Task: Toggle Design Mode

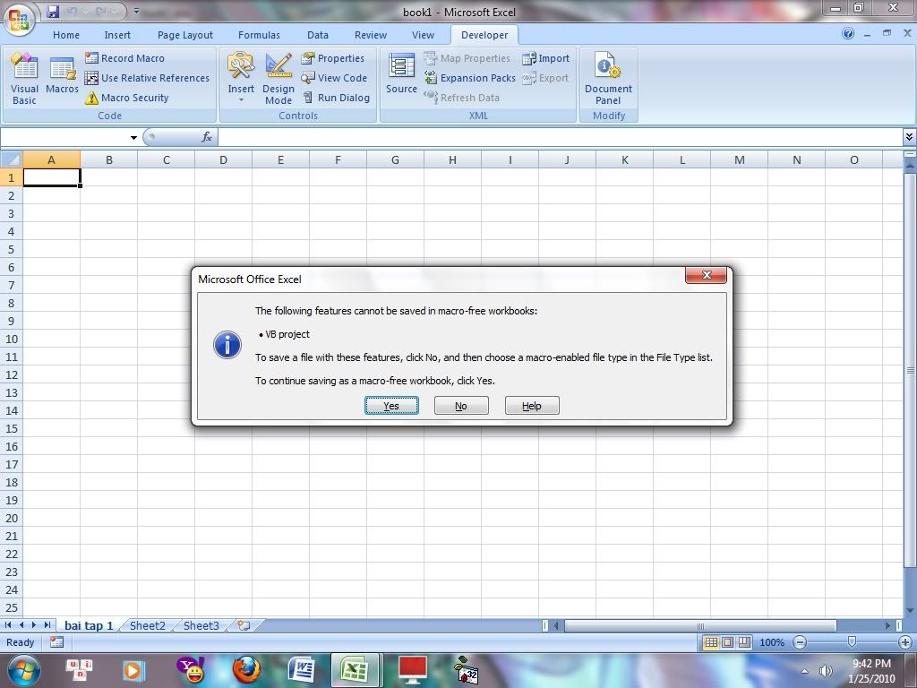Action: [x=279, y=78]
